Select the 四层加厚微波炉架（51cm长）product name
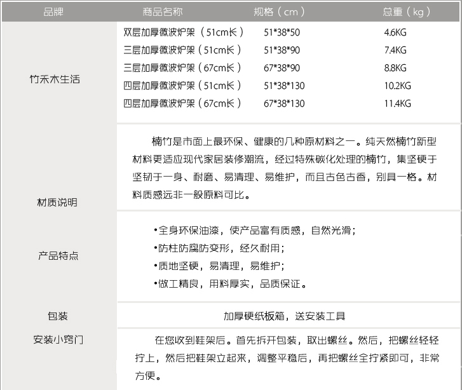 (182, 85)
